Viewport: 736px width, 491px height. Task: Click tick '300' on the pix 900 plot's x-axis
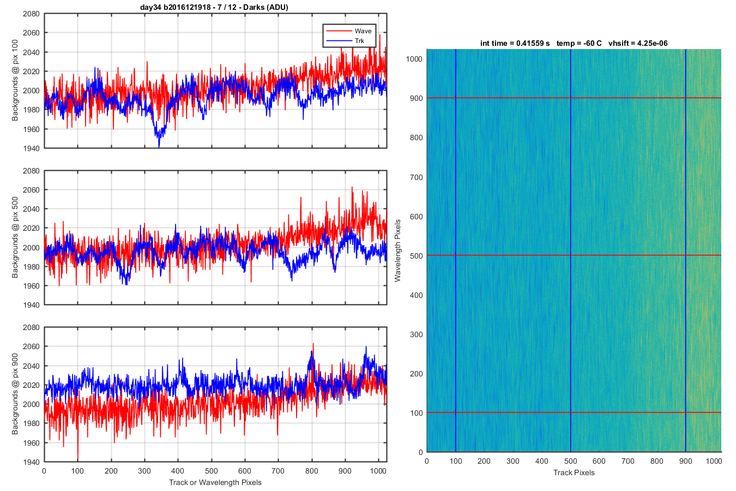click(x=144, y=471)
